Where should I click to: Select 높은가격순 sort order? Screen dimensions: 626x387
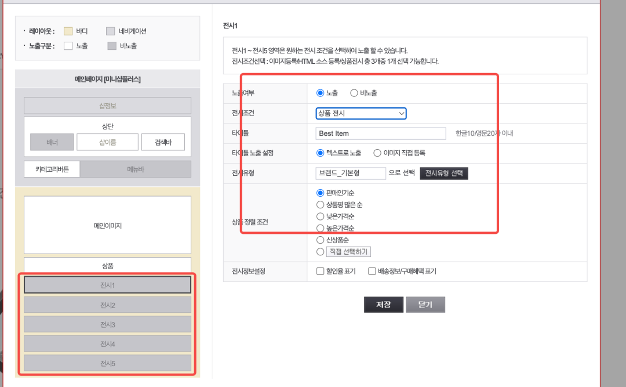tap(319, 227)
